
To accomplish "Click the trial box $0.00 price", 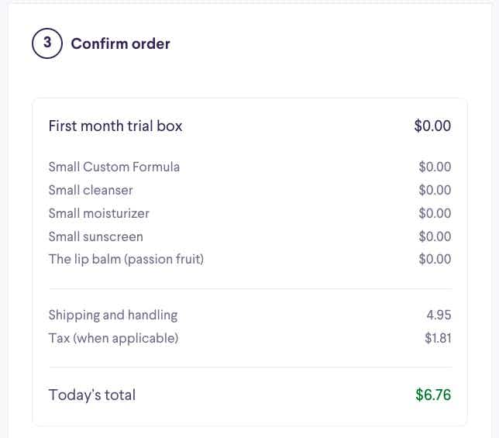I will [x=432, y=126].
